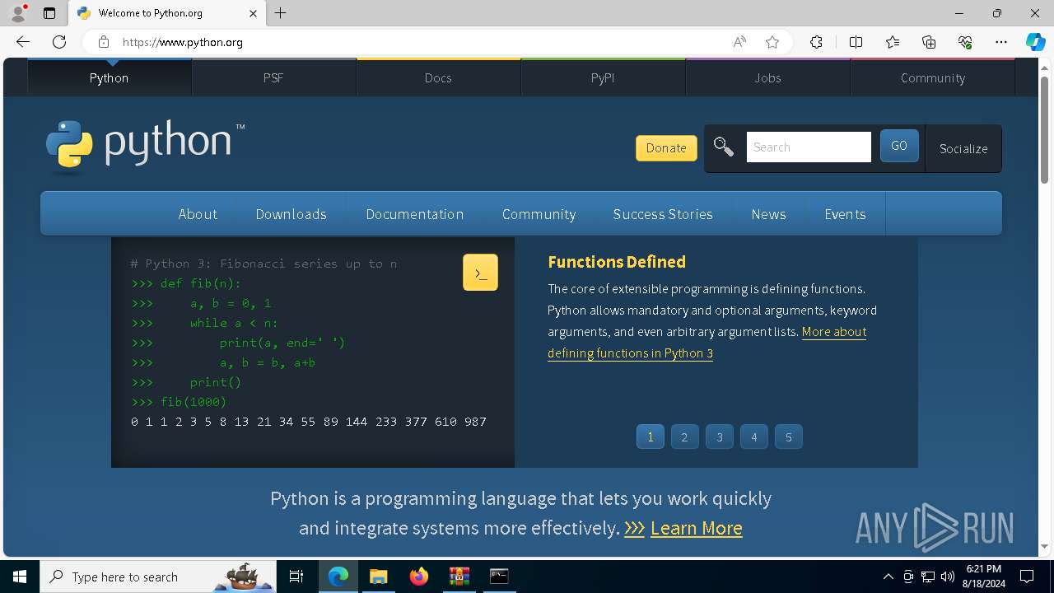
Task: Select slide 4 of code carousel
Action: (x=753, y=437)
